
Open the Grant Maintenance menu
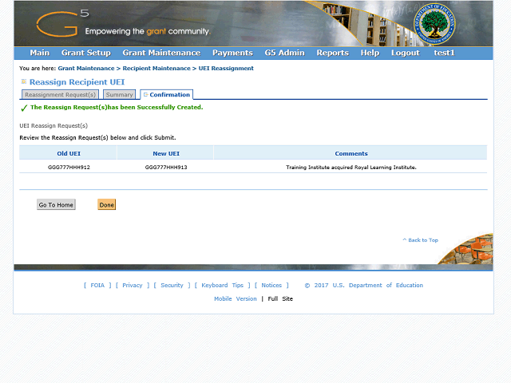pyautogui.click(x=161, y=53)
